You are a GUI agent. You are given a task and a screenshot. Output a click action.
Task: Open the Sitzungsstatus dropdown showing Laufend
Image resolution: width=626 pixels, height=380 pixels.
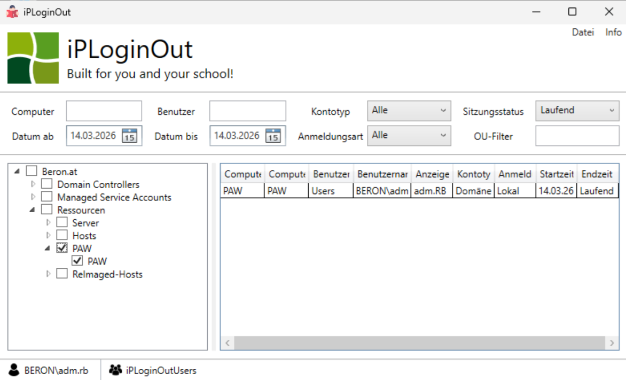577,111
